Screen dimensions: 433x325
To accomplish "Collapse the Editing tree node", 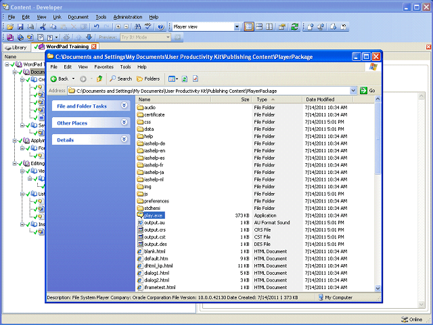I will coord(15,164).
